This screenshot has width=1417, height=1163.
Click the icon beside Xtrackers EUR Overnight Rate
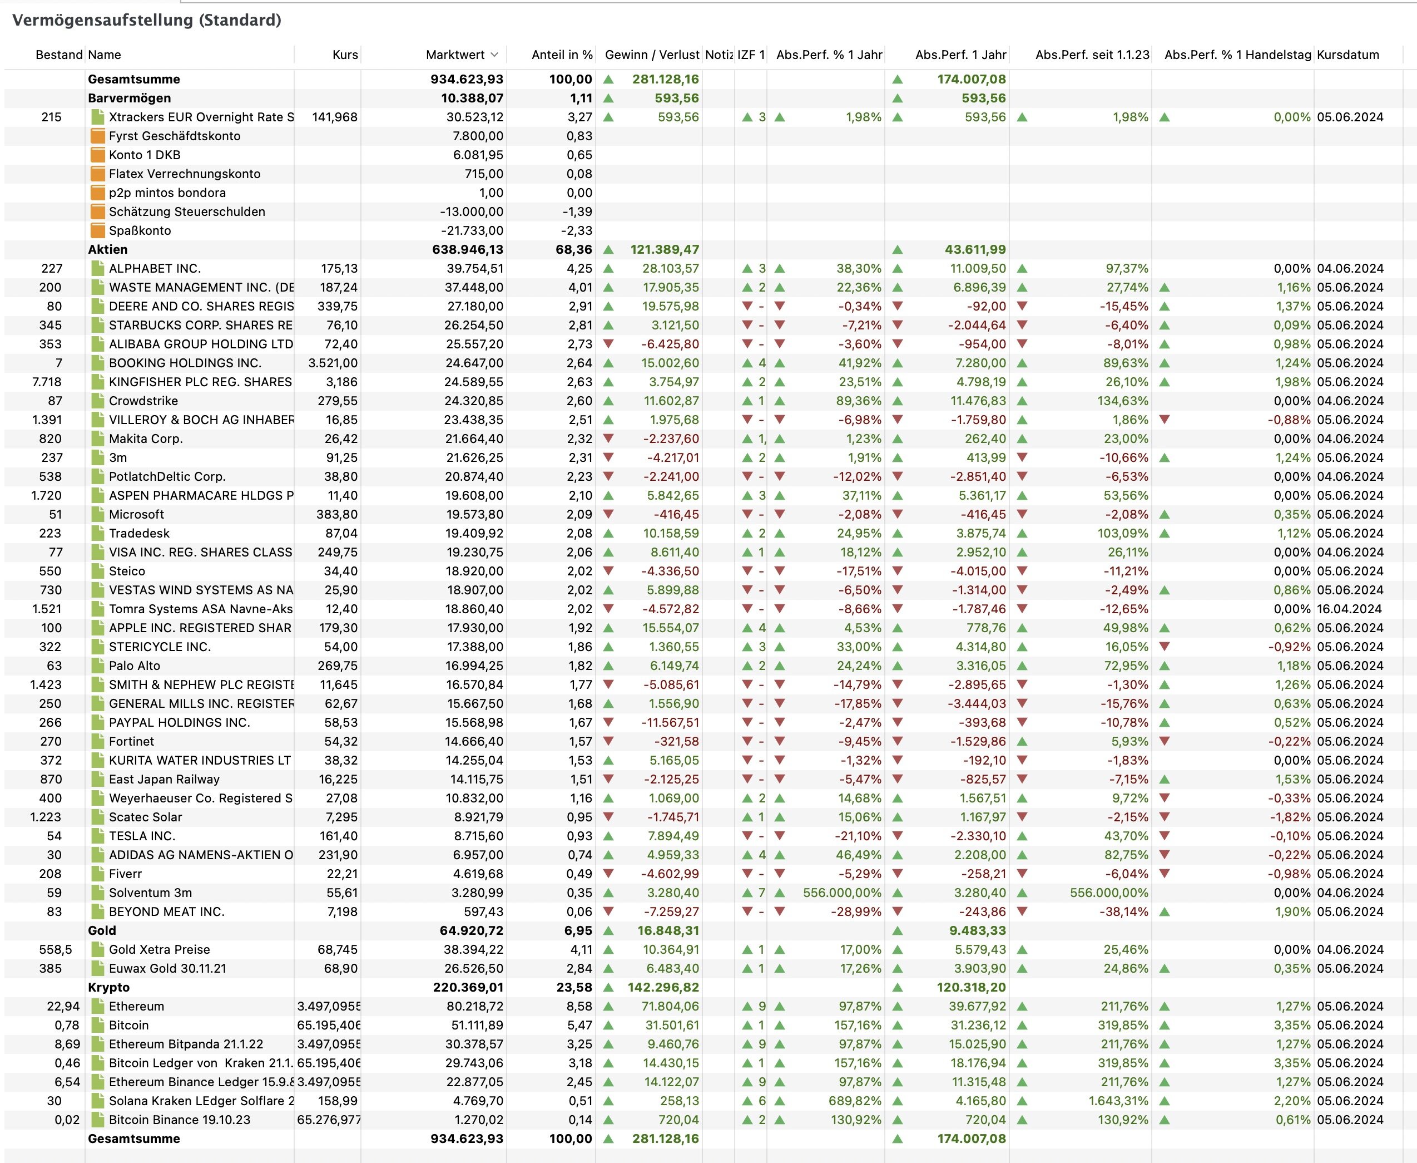pos(98,117)
